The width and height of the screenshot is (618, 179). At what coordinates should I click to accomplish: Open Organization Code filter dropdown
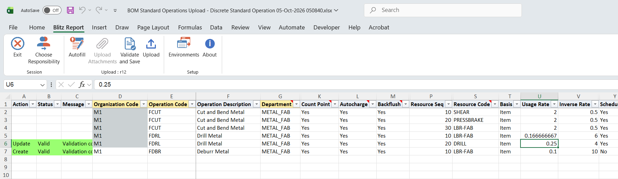[x=144, y=104]
